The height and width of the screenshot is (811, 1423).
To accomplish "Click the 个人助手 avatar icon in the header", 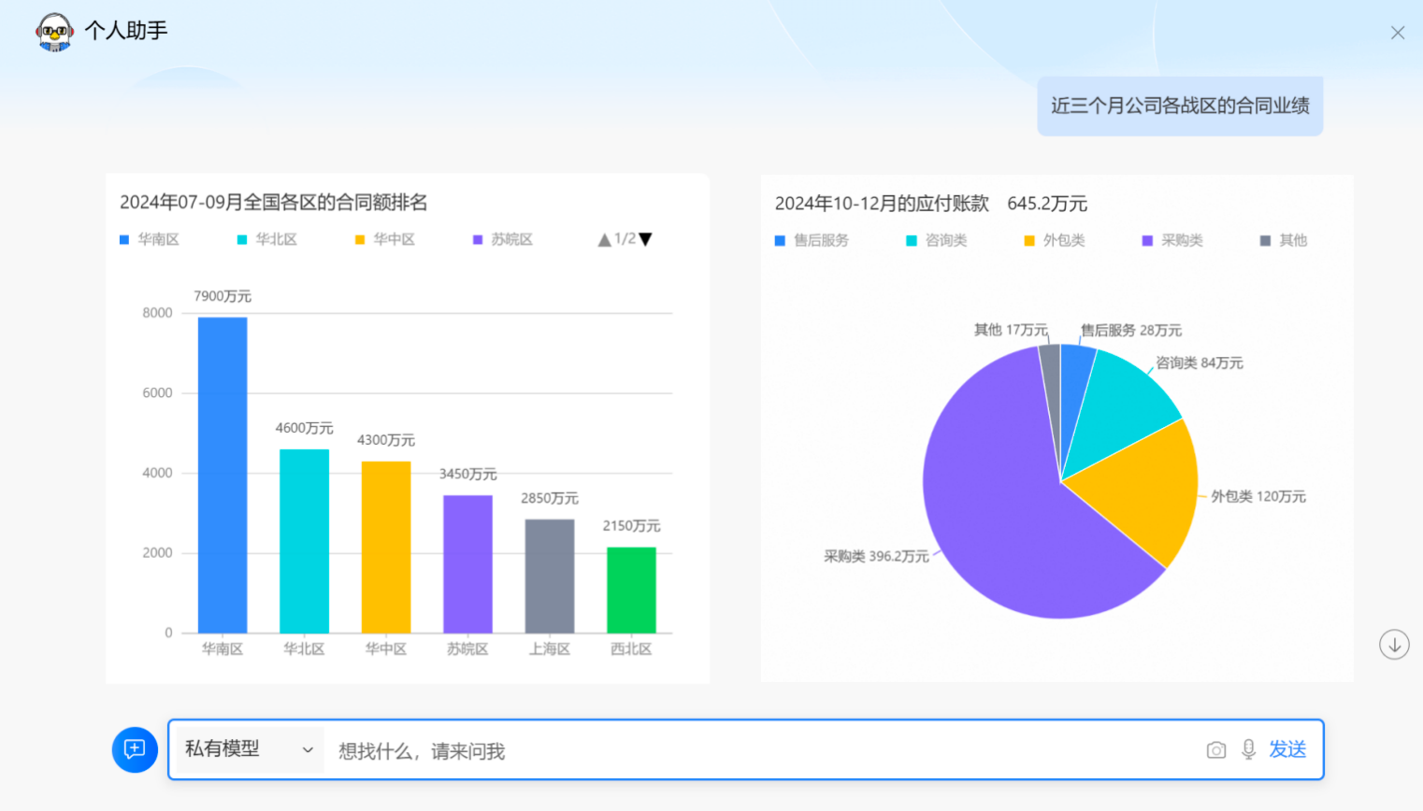I will (53, 32).
